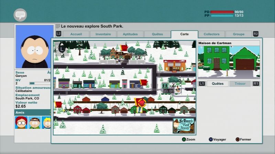Select the Carte tab
The width and height of the screenshot is (275, 154).
coord(185,34)
